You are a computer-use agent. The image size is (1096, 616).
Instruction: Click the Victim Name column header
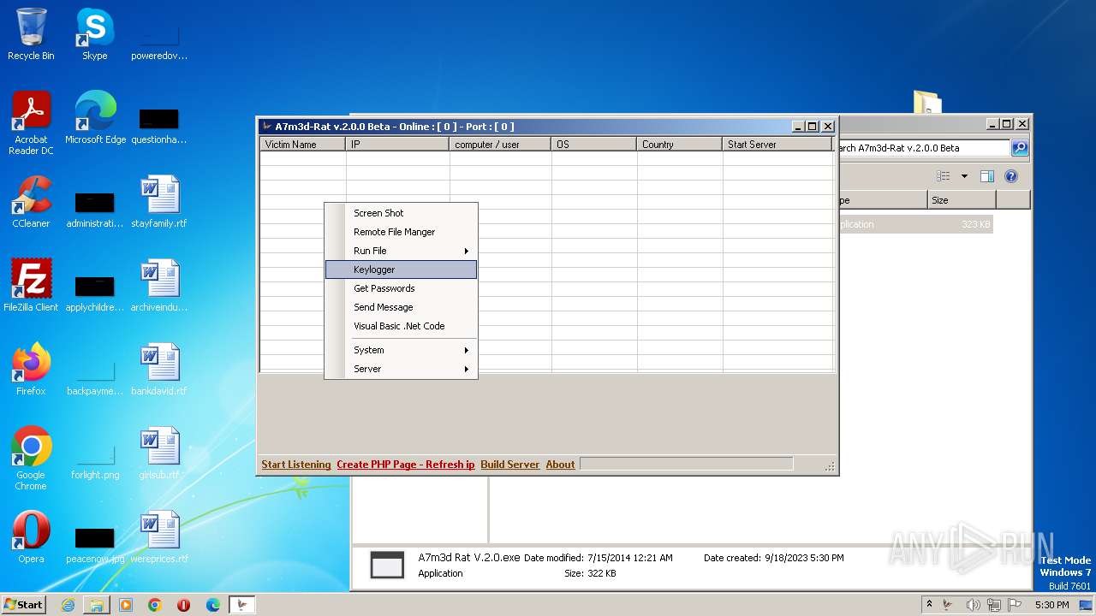pos(303,145)
